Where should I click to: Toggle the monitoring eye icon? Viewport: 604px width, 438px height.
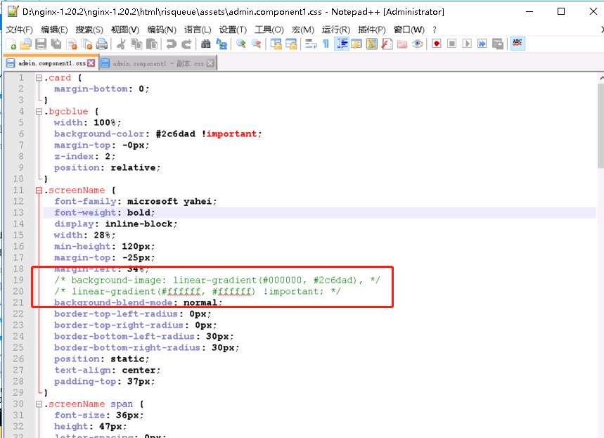click(x=417, y=44)
